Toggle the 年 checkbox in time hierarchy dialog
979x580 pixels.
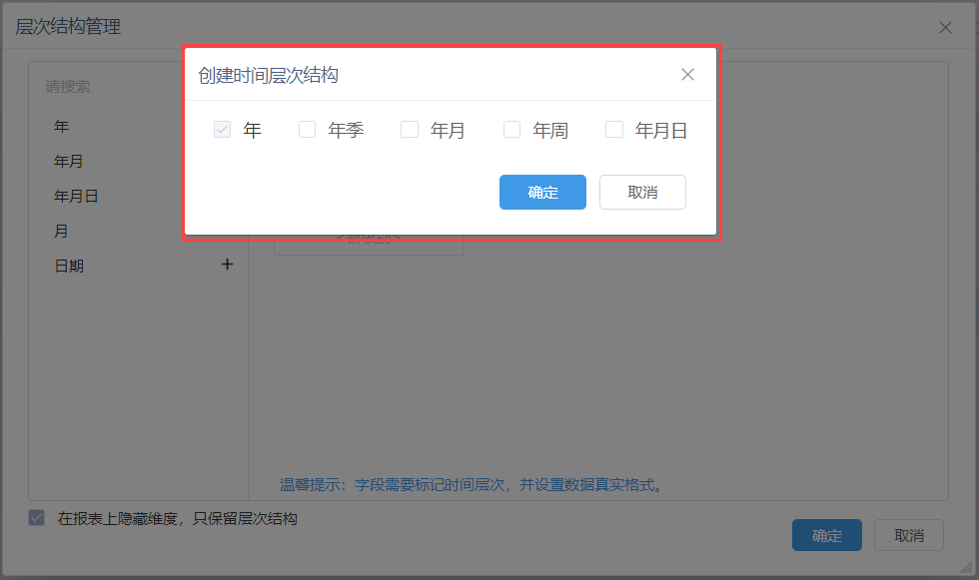222,130
